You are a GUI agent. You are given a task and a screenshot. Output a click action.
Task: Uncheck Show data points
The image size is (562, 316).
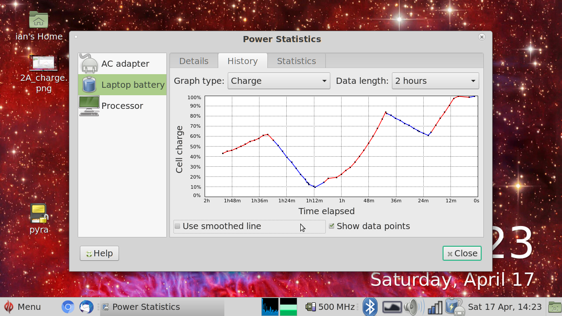[x=332, y=226]
